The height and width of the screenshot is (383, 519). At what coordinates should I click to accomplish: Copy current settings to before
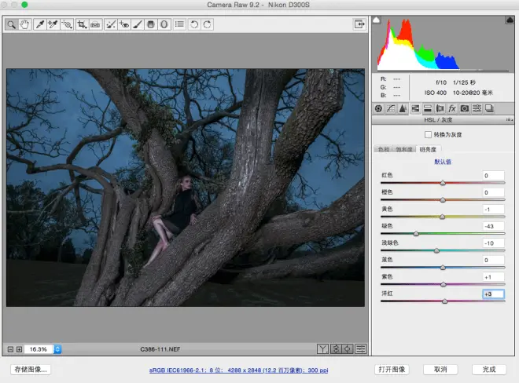click(x=348, y=349)
